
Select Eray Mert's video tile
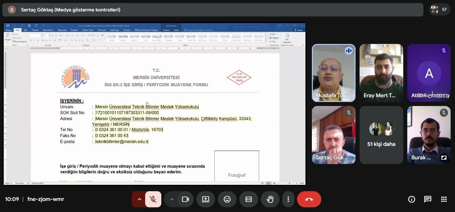(x=381, y=73)
